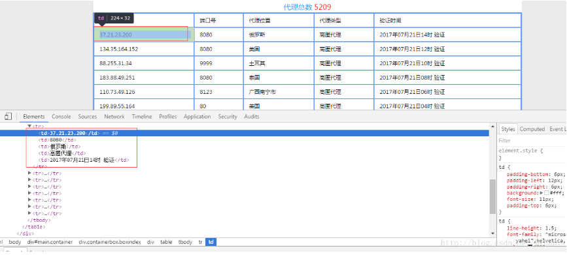Click port 8123 cell
This screenshot has height=255, width=567.
coord(219,92)
